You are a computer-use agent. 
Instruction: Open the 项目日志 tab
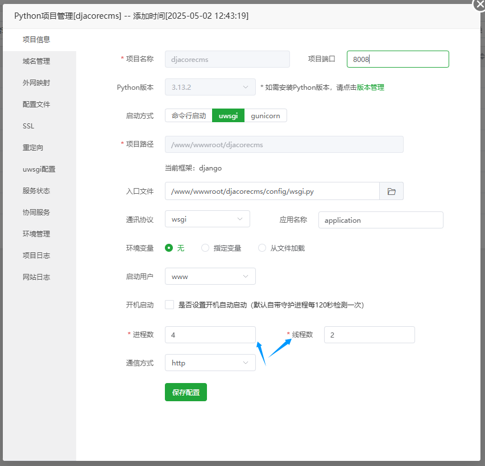coord(36,256)
